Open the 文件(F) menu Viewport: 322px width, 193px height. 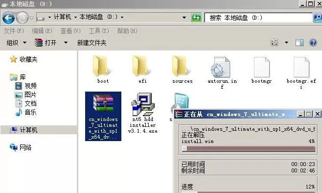[x=14, y=31]
